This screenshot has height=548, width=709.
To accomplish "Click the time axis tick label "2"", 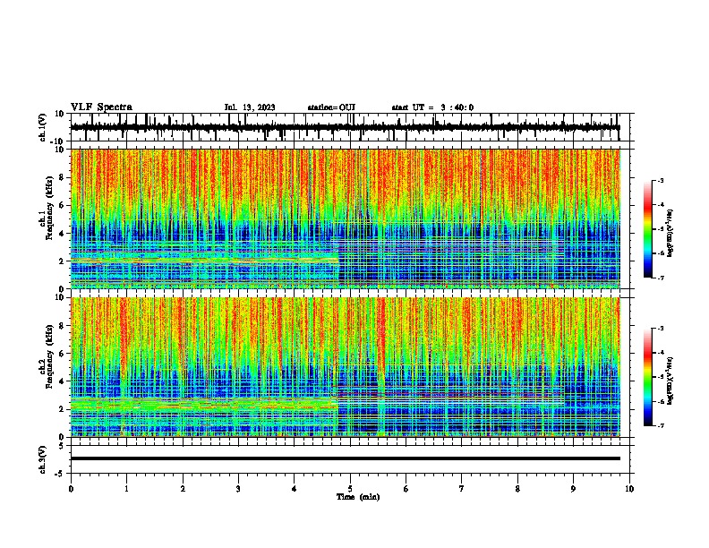I will [183, 489].
